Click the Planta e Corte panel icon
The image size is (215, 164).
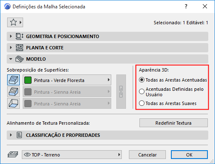pos(19,48)
